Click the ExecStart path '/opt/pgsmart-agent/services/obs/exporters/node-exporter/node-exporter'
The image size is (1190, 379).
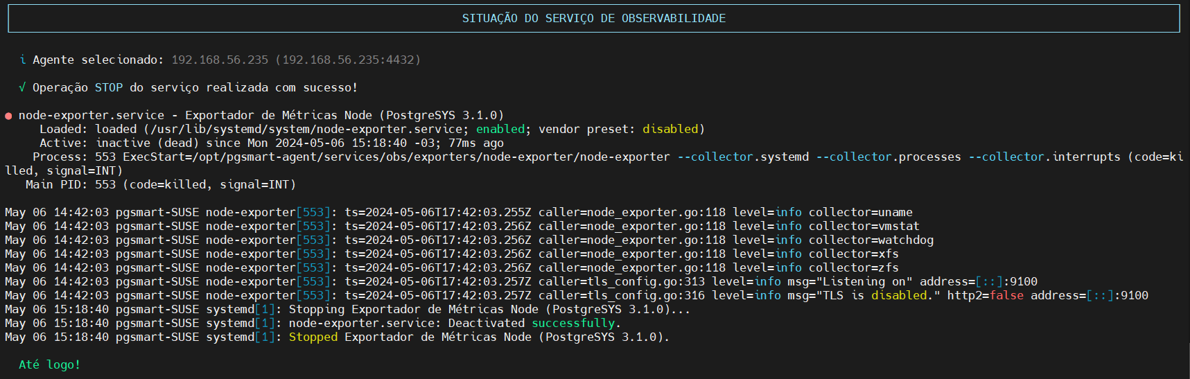coord(431,157)
